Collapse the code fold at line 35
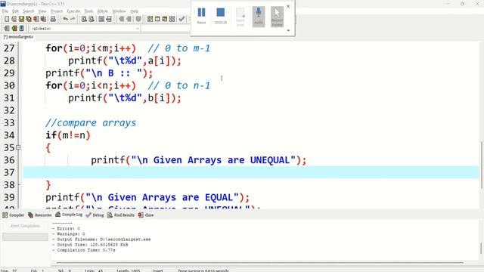 click(x=18, y=148)
